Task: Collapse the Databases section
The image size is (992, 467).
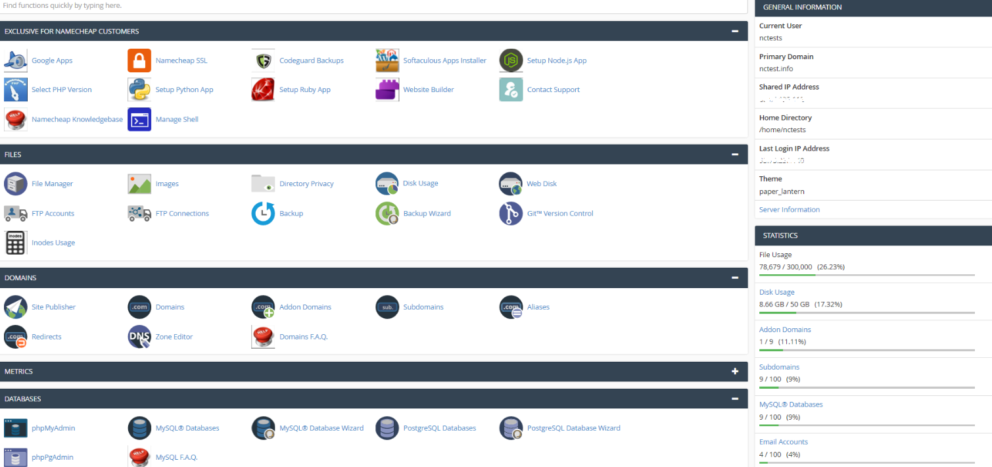Action: 735,399
